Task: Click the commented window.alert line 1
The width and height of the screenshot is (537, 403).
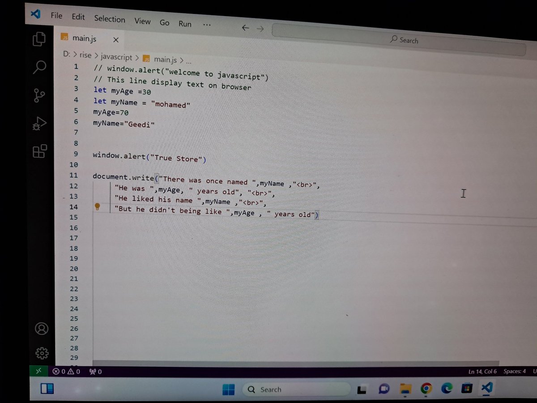Action: click(x=181, y=73)
